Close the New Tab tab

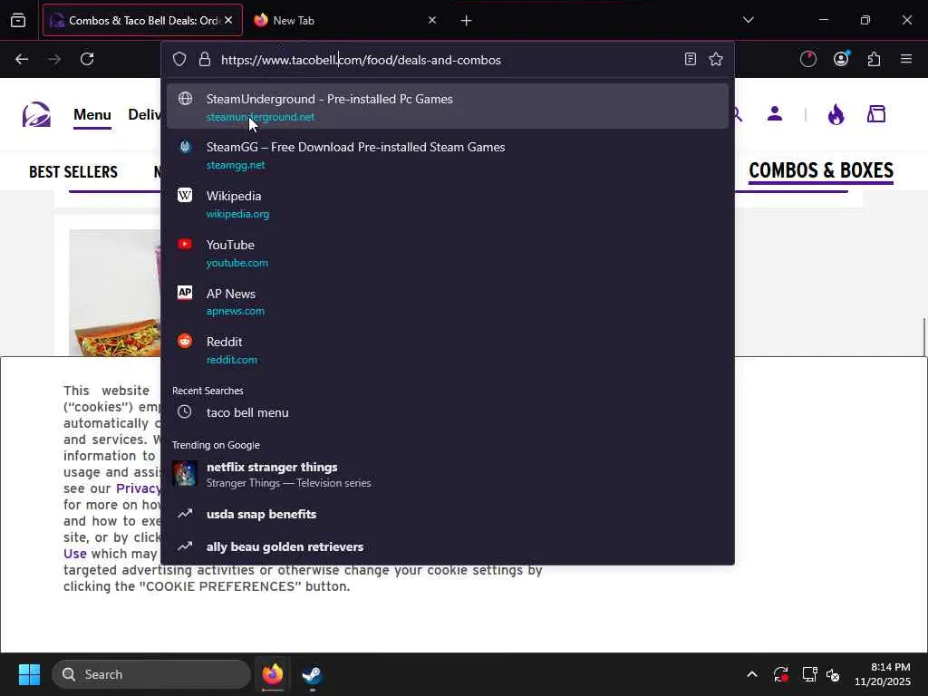[x=432, y=20]
